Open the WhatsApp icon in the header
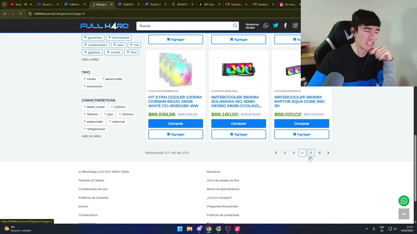Viewport: 417px width, 234px height. tap(266, 26)
